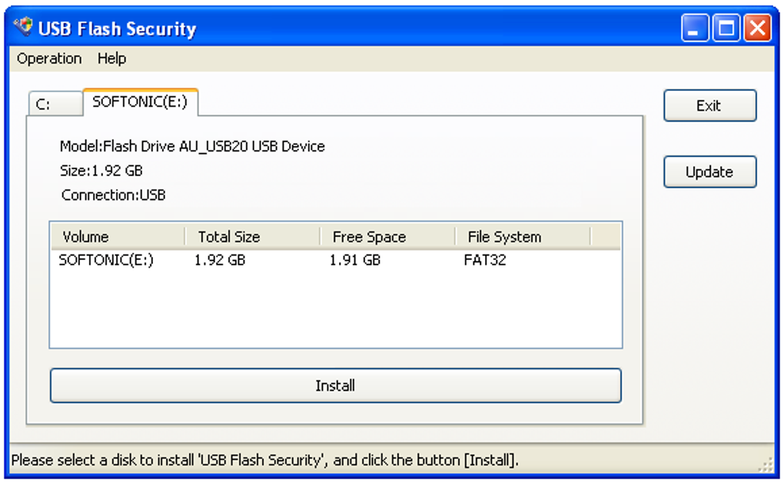
Task: Click the USB Flash Security title bar text
Action: click(x=117, y=29)
